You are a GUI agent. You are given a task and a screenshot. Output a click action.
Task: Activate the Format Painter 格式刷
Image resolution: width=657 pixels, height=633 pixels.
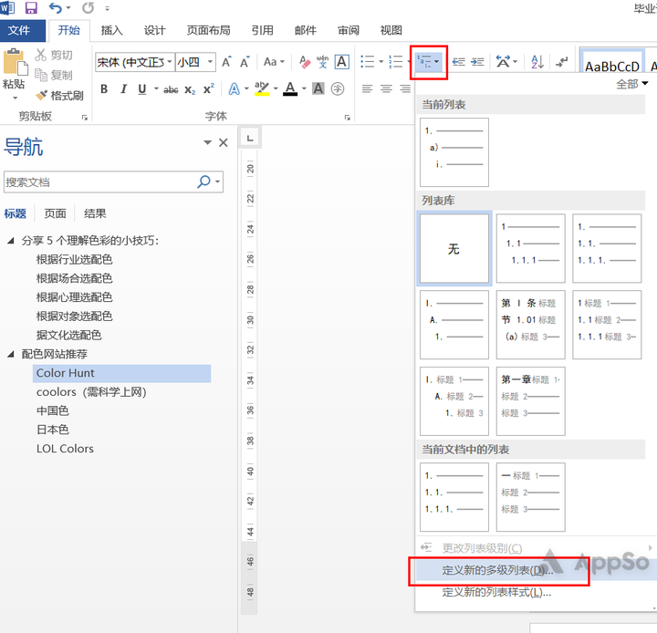(x=59, y=96)
